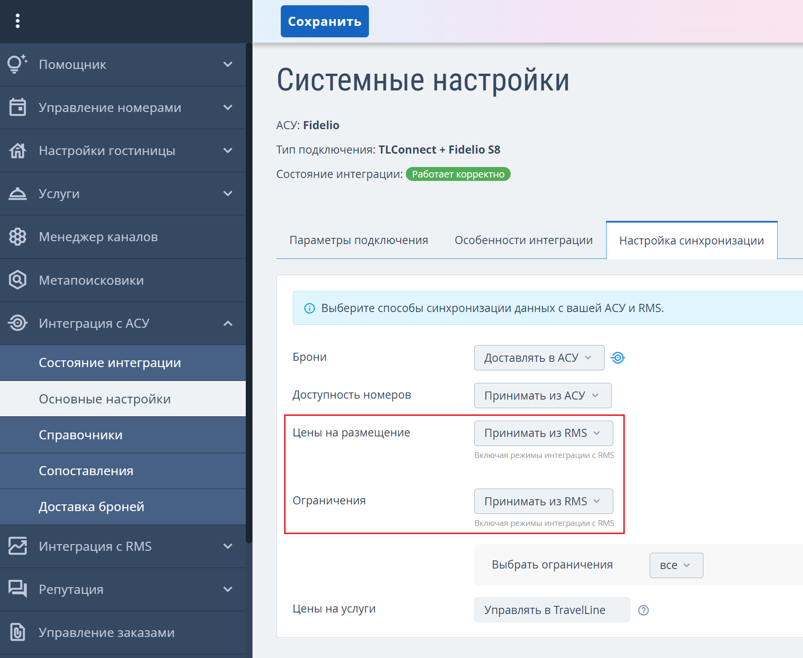Open the Цены на размещение dropdown
This screenshot has width=803, height=658.
pyautogui.click(x=543, y=433)
